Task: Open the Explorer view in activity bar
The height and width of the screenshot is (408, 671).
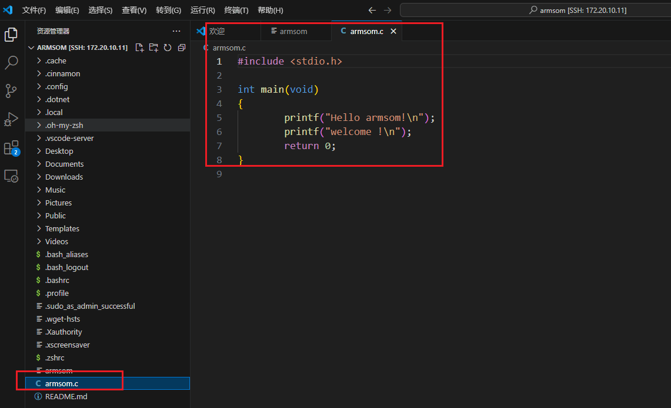Action: pos(11,35)
